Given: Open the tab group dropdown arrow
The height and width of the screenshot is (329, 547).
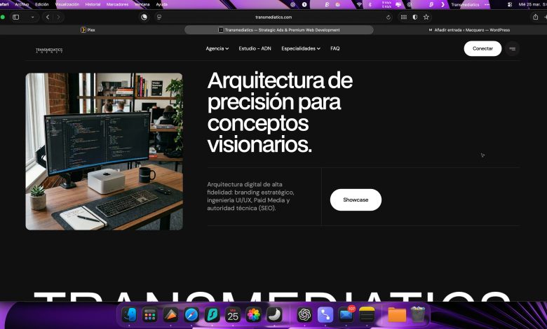Looking at the screenshot, I should click(x=32, y=17).
